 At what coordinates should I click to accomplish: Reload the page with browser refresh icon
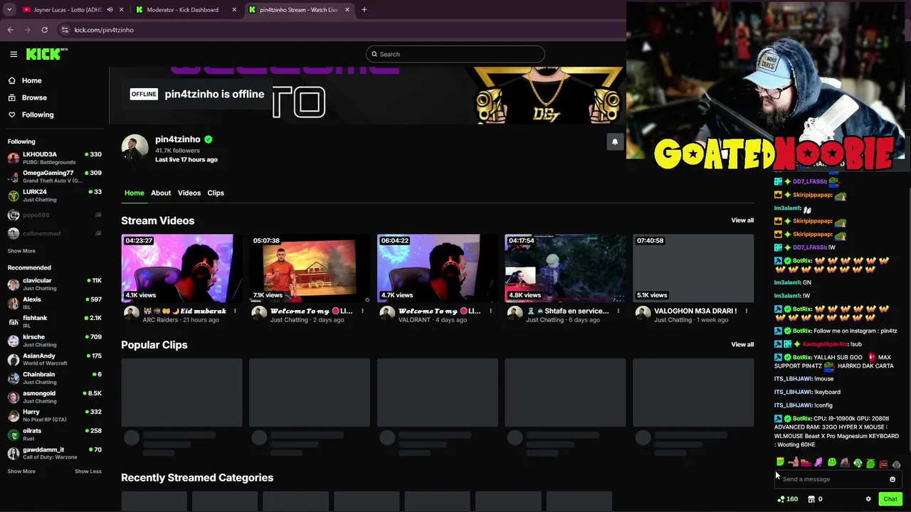44,30
